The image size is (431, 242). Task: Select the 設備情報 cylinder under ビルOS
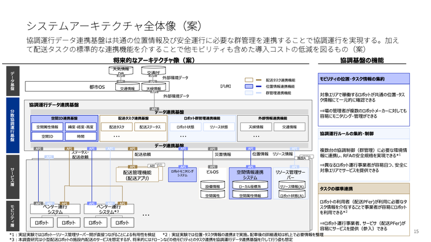pyautogui.click(x=213, y=186)
